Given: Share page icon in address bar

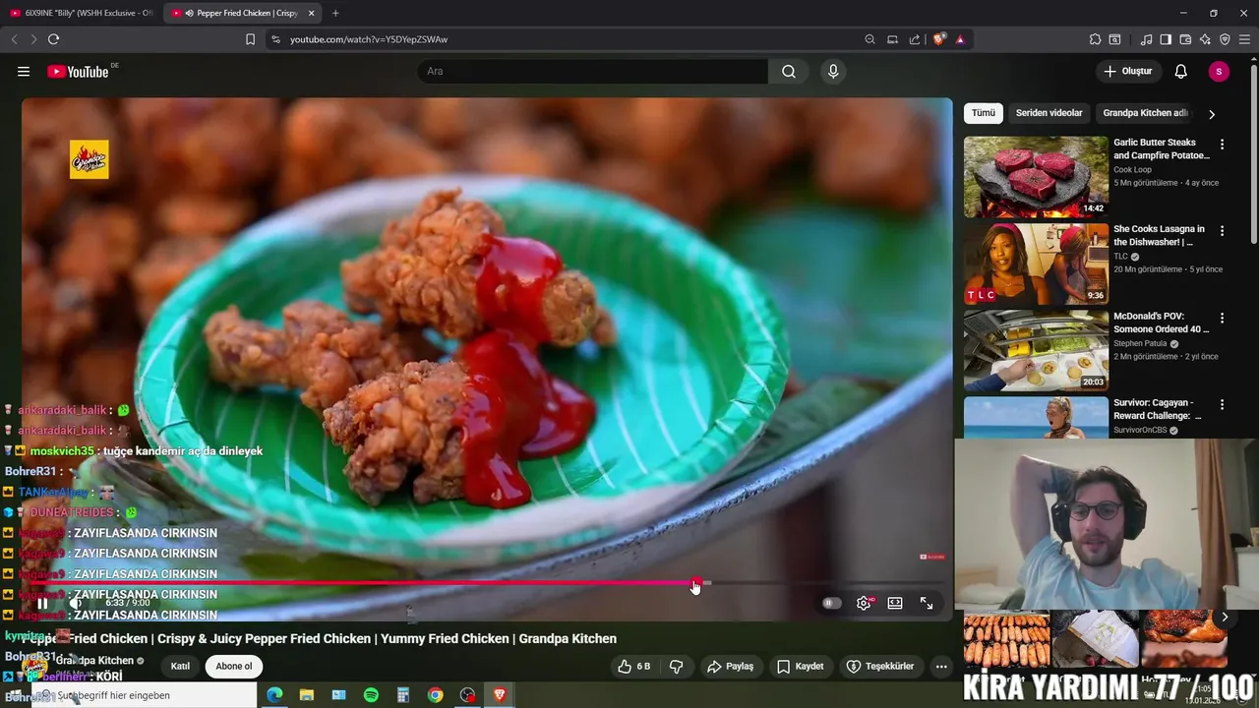Looking at the screenshot, I should tap(915, 39).
